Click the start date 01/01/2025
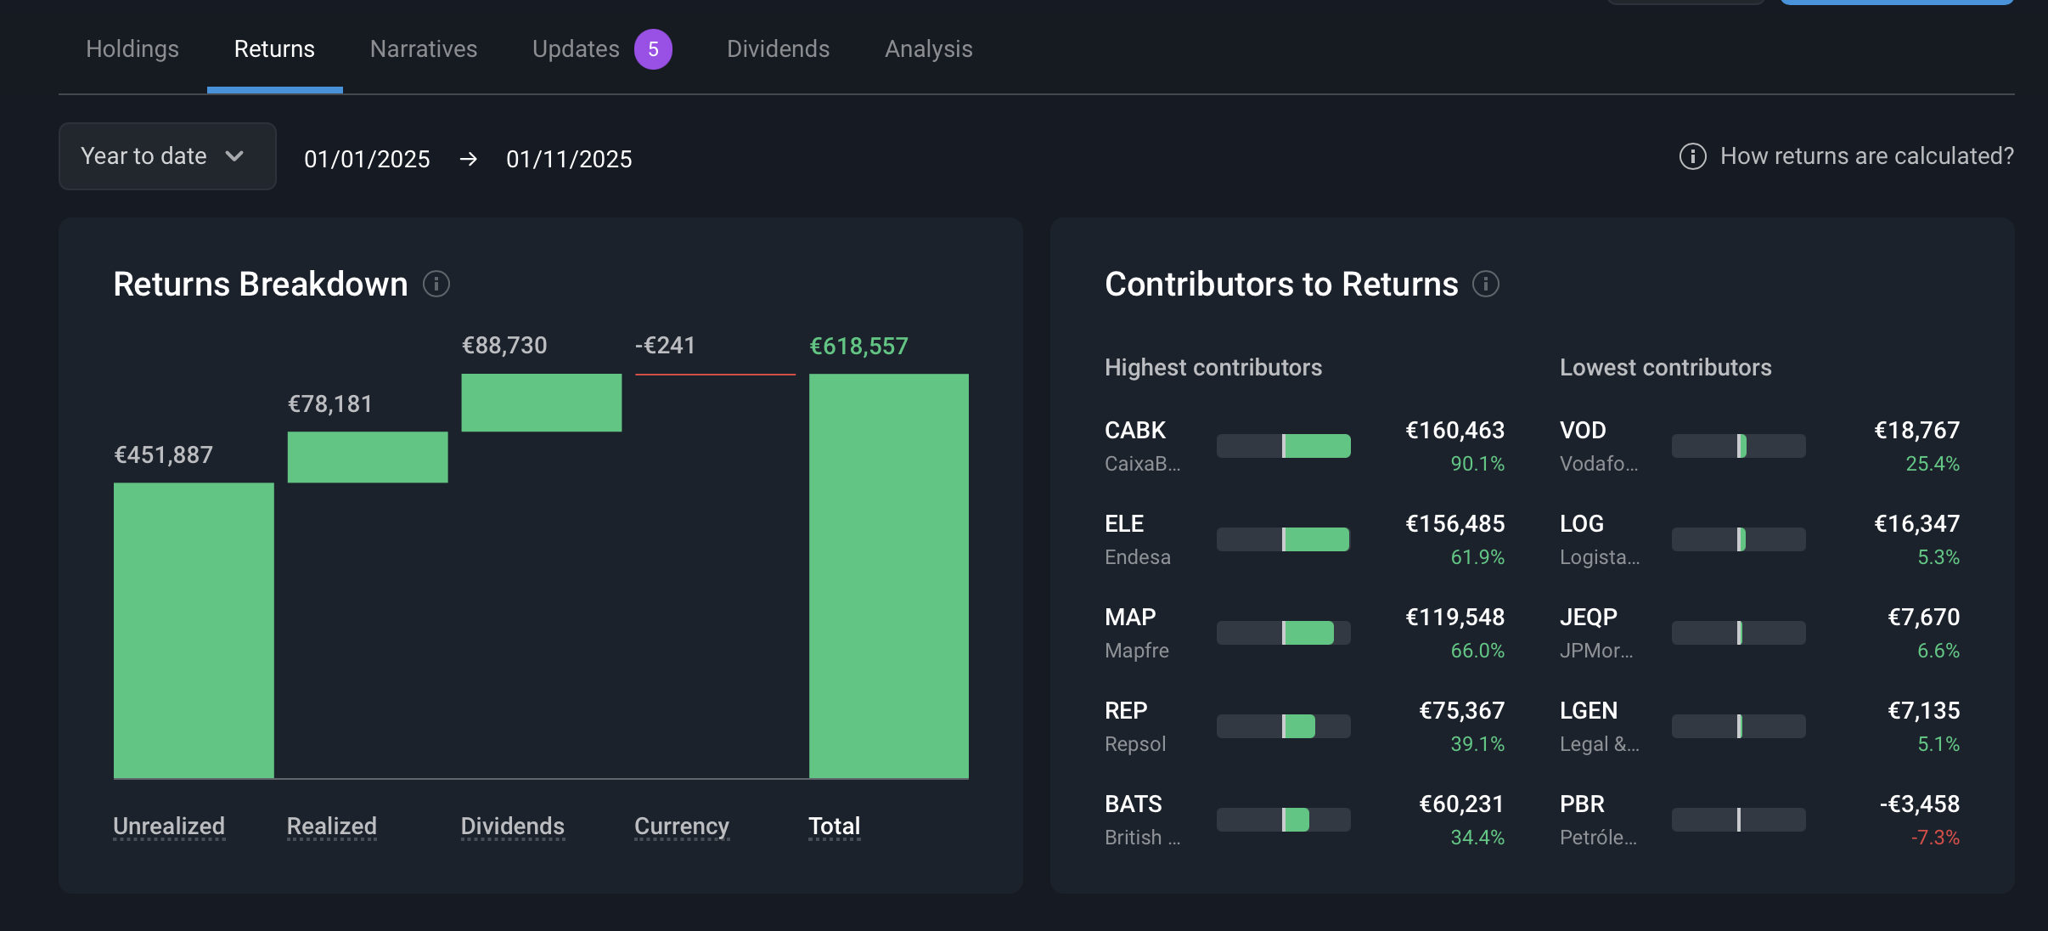Screen dimensions: 2048x931 367,159
